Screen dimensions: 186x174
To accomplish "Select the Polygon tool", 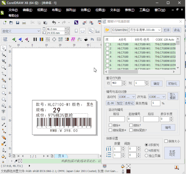I will (x=3, y=99).
